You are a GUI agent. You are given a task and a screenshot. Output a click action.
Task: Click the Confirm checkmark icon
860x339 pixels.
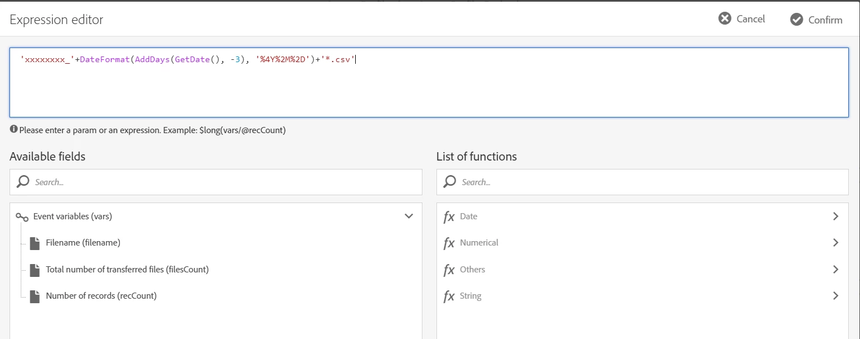pos(796,20)
